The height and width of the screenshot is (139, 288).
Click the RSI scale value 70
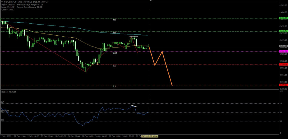[280, 104]
